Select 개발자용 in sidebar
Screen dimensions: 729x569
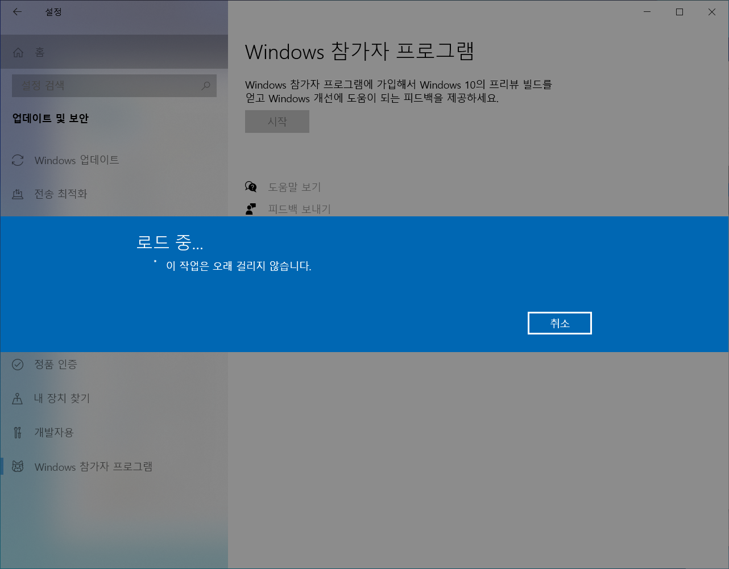click(x=54, y=433)
